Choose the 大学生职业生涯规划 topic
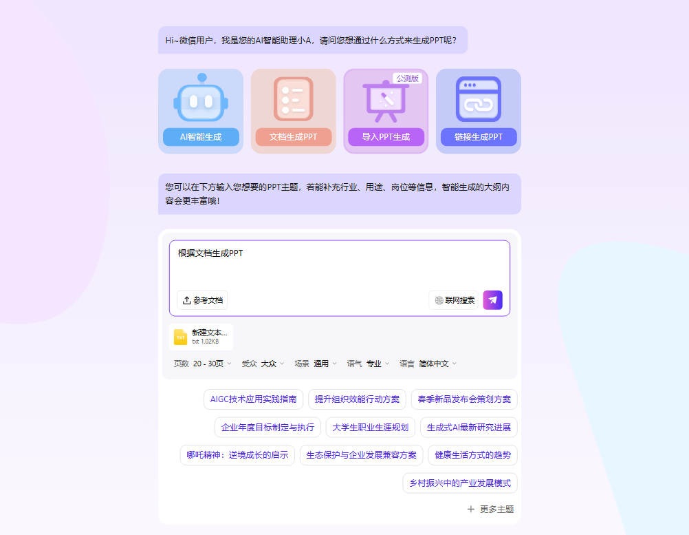This screenshot has width=689, height=535. [x=371, y=427]
